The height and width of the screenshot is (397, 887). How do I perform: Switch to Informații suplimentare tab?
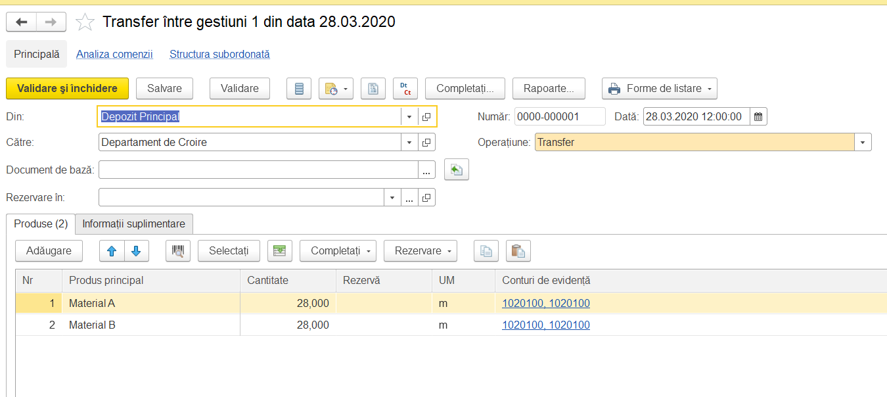[133, 223]
